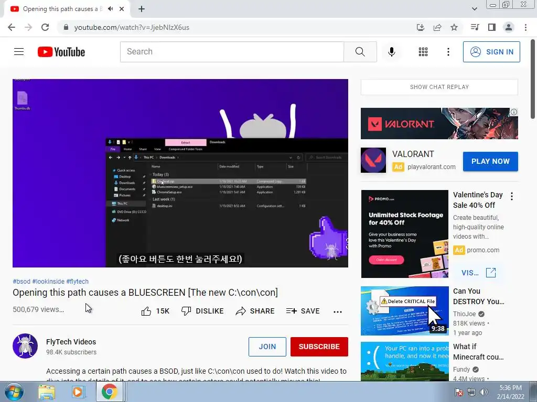Open the YouTube hamburger guide menu
The image size is (537, 402).
click(x=19, y=52)
